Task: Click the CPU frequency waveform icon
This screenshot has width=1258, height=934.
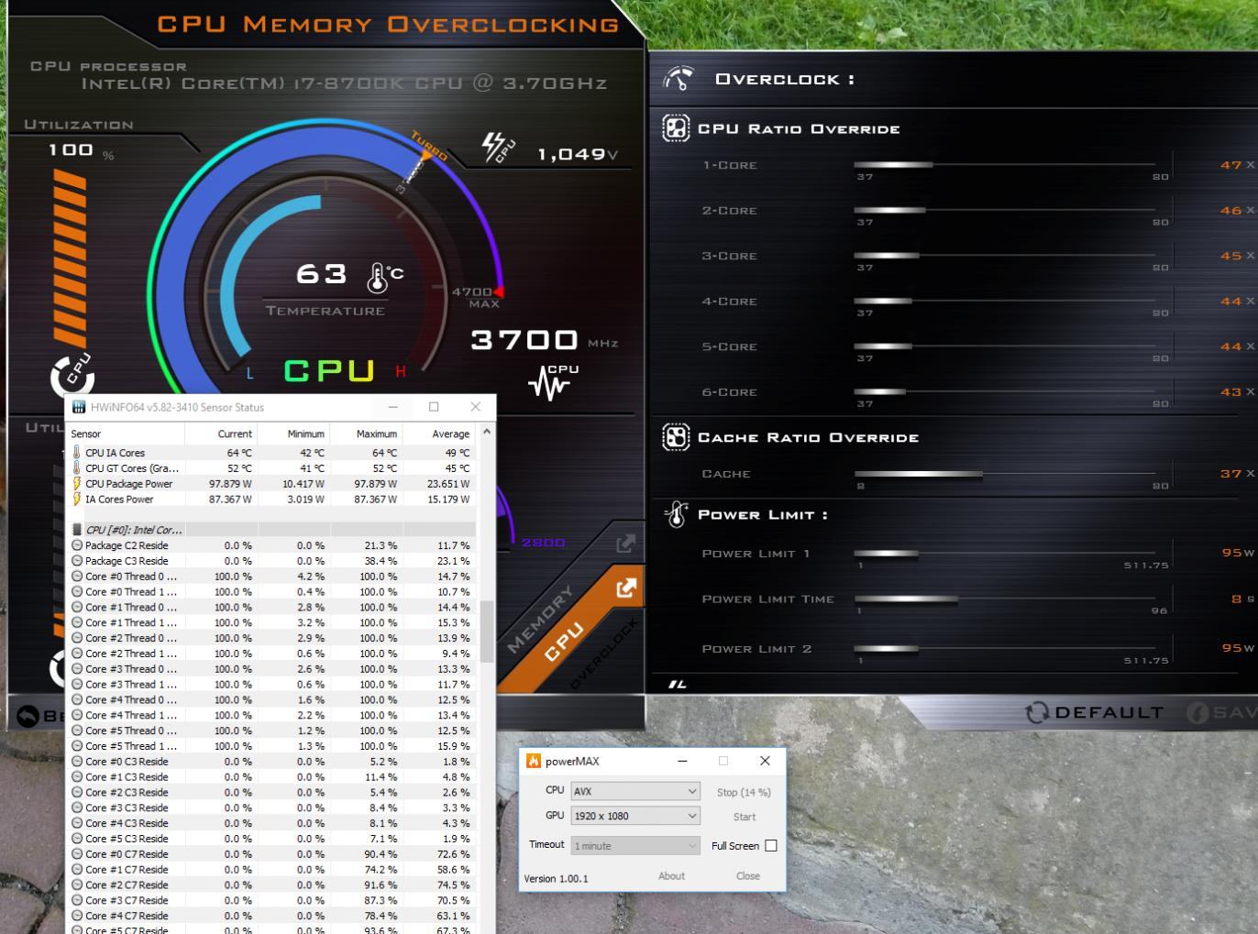Action: click(554, 382)
